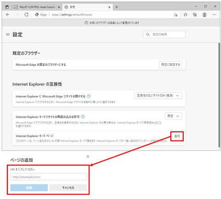Click help icon beside Internet Explorer site opening option
The height and width of the screenshot is (199, 221).
(88, 96)
